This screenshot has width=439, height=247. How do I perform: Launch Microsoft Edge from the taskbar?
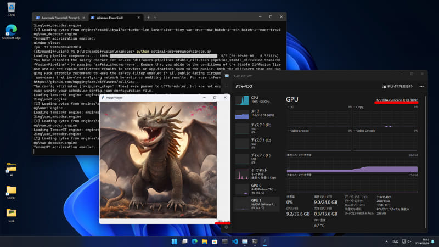(195, 242)
